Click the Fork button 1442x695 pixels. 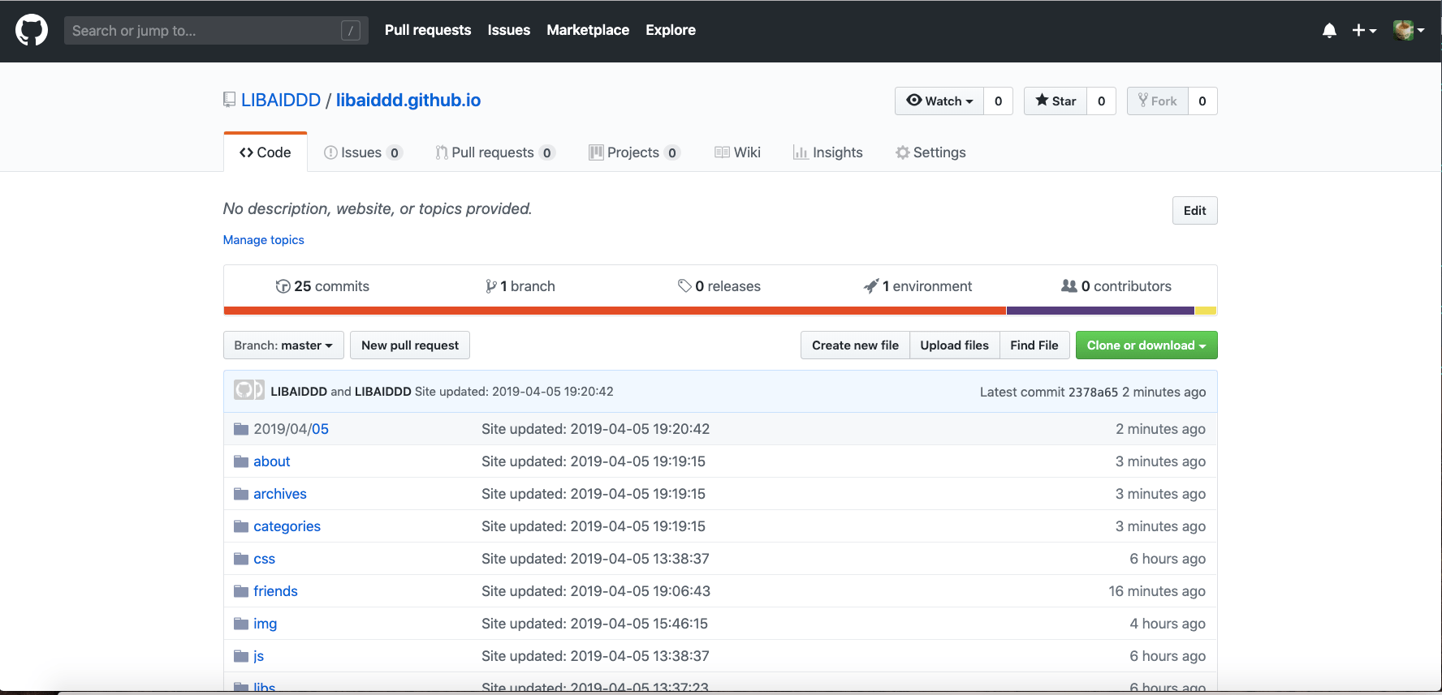coord(1158,101)
